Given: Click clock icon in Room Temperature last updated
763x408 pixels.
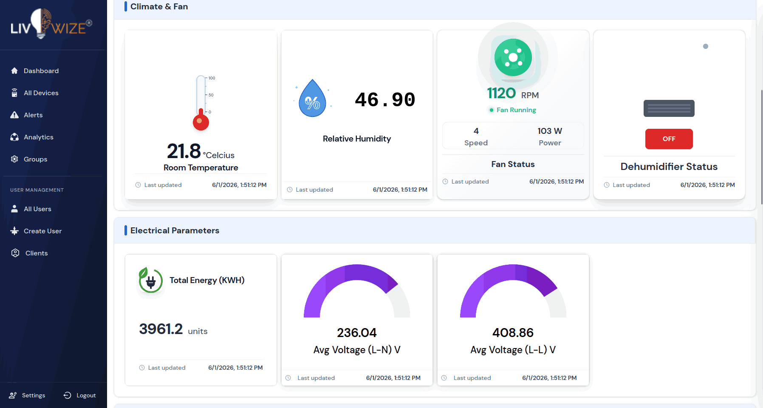Looking at the screenshot, I should [x=138, y=185].
